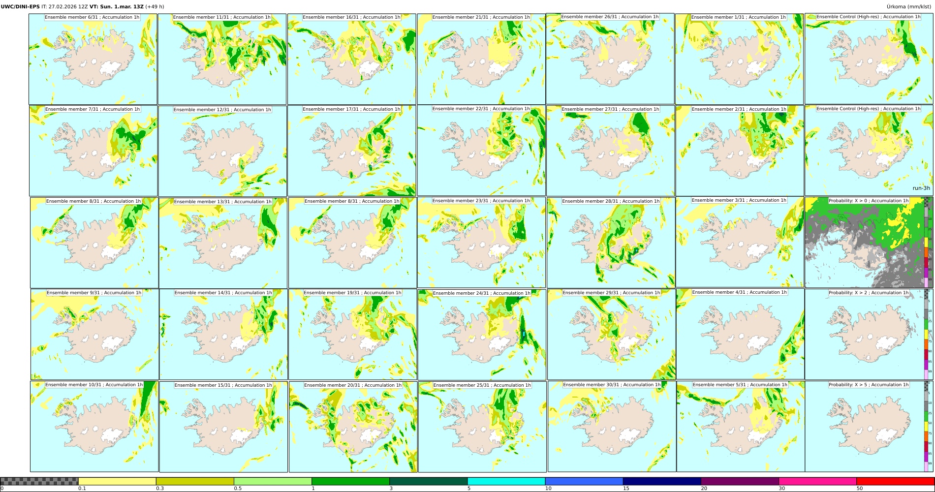Select the Ensemble member 29/31 map
The image size is (935, 492).
[611, 335]
